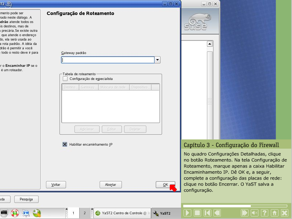Launch the wrench YaST icon in taskbar
The height and width of the screenshot is (219, 292).
pos(37,213)
